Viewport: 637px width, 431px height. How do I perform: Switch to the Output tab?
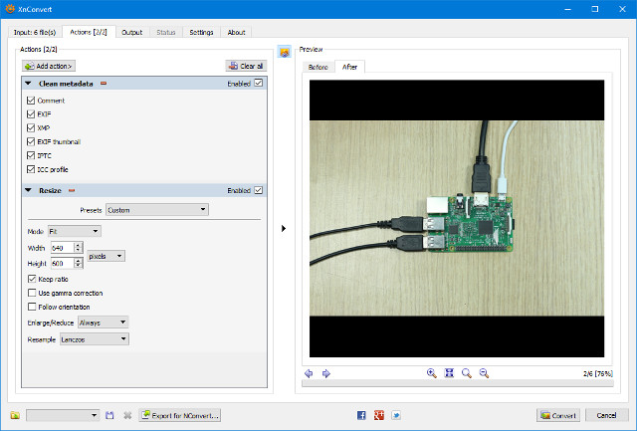tap(131, 32)
